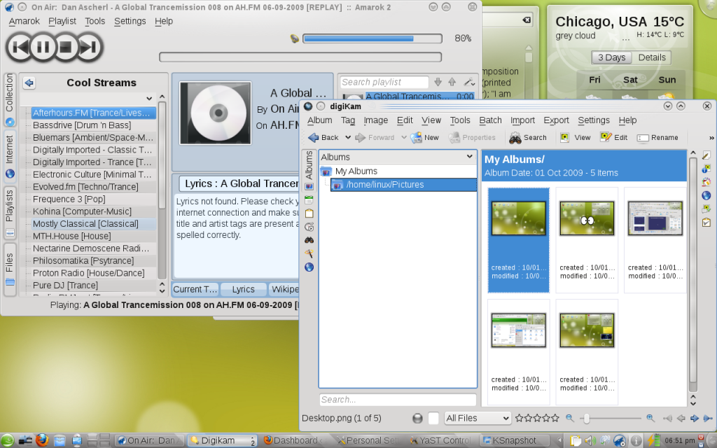
Task: Open the Lyrics tab in Amarok
Action: click(243, 289)
